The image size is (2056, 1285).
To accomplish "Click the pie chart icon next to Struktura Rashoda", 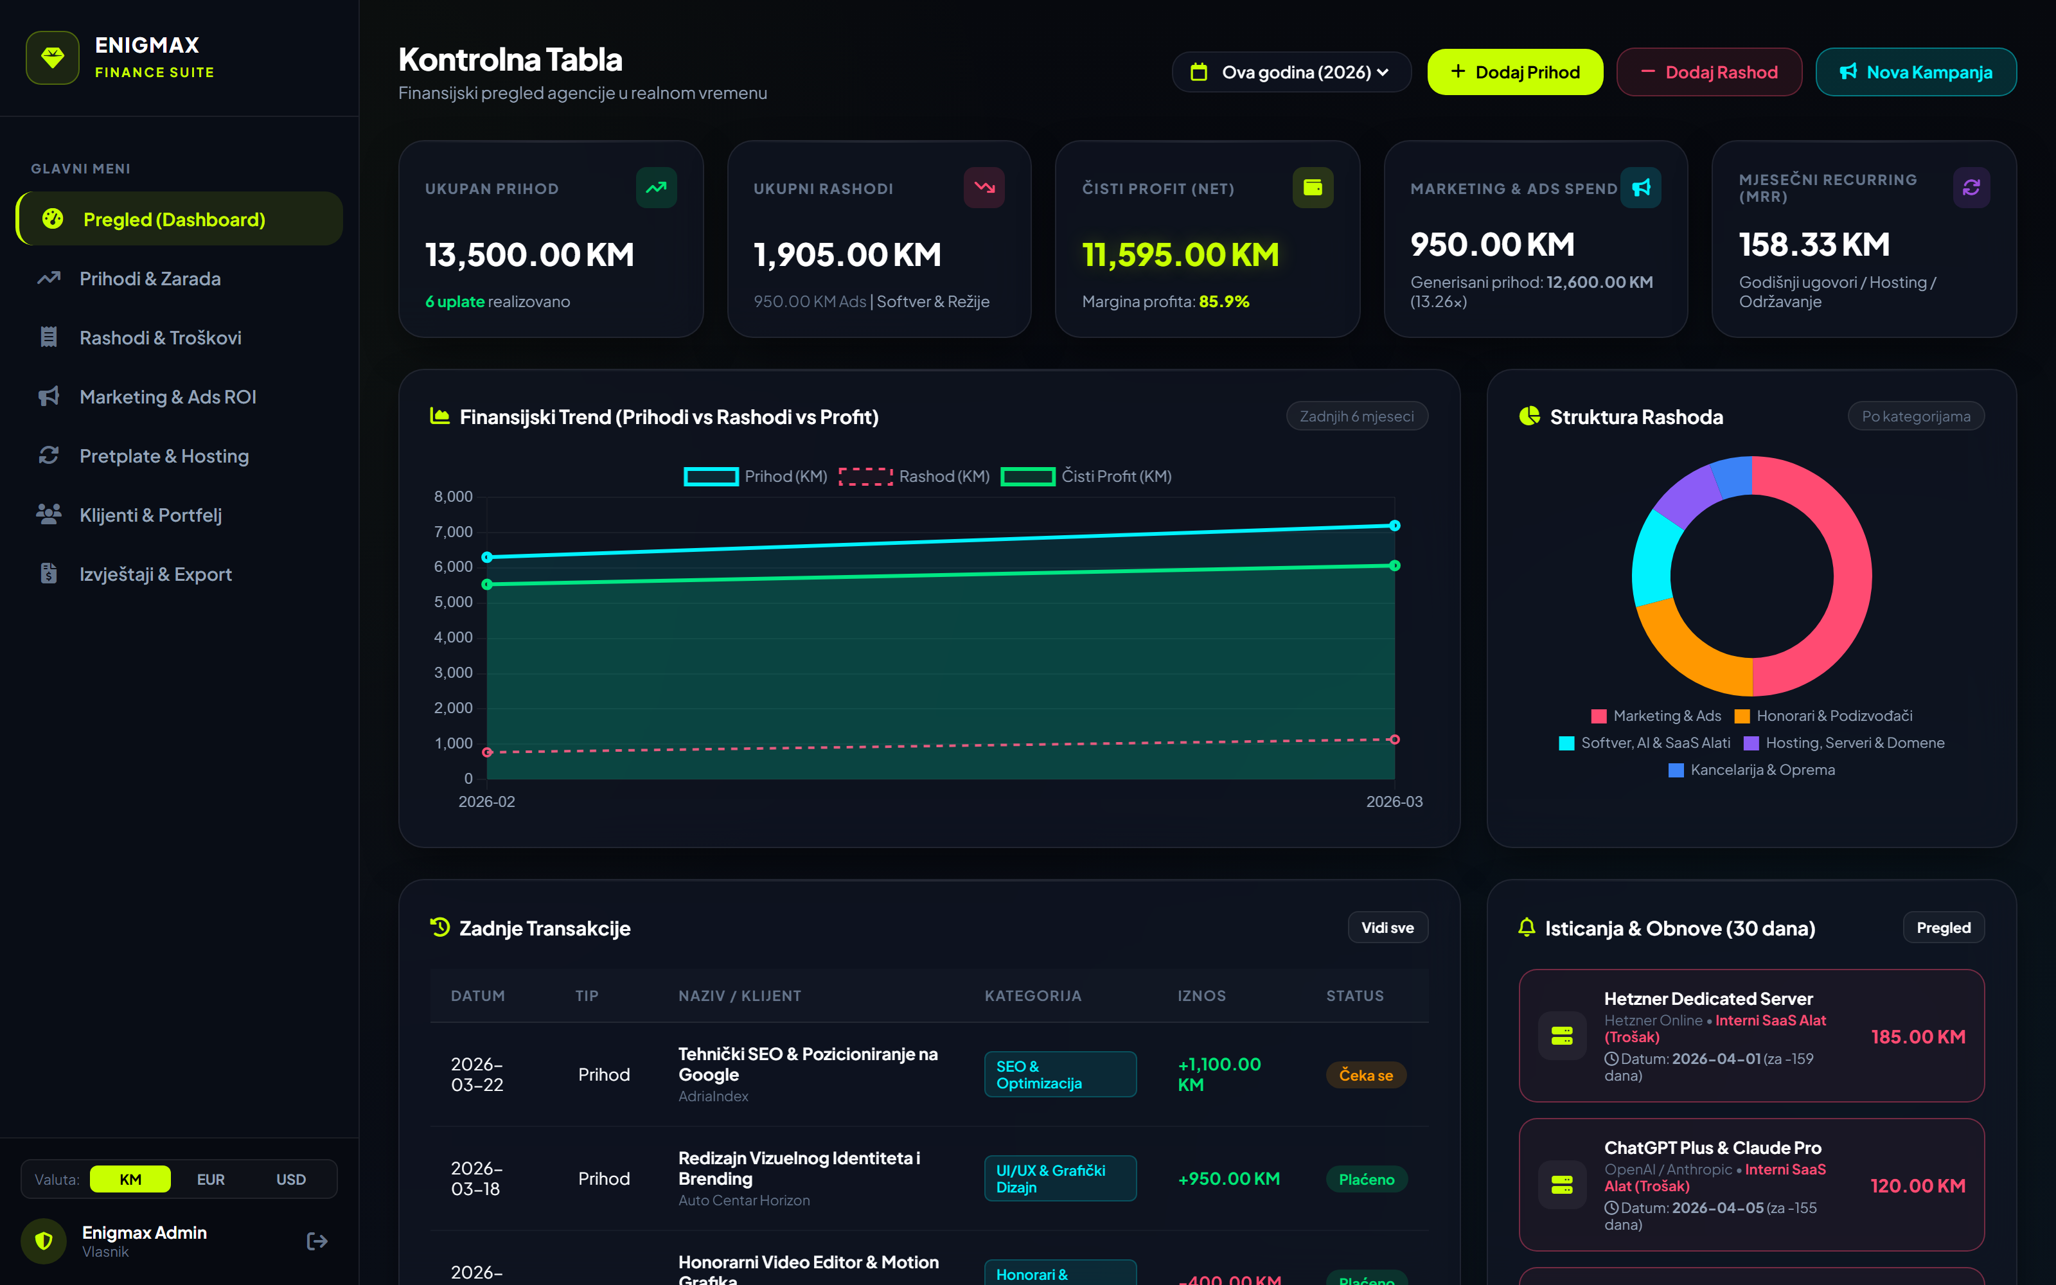I will tap(1529, 416).
